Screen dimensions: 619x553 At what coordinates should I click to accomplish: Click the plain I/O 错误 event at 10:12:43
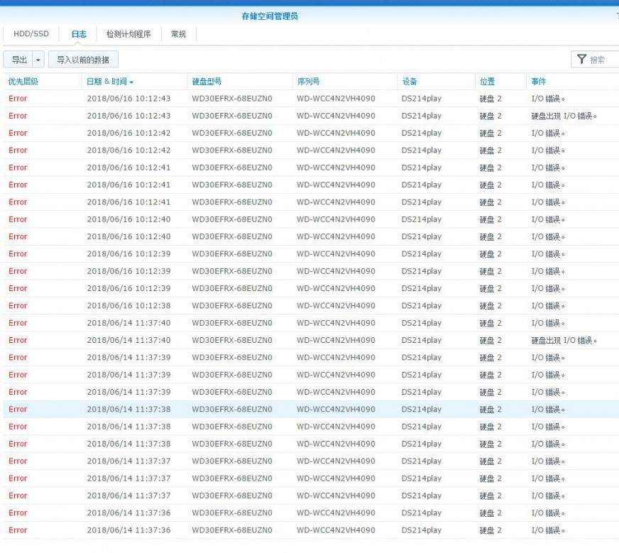[x=548, y=98]
